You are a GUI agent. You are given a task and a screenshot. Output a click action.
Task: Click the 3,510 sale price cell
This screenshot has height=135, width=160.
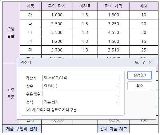tap(114, 50)
